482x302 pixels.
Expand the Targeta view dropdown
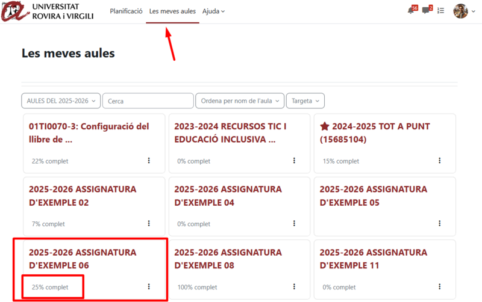(305, 101)
